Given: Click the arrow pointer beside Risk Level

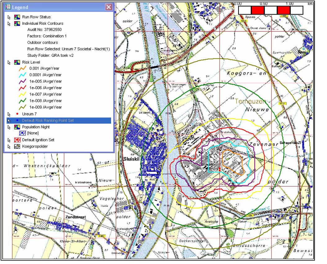Looking at the screenshot, I should pos(9,62).
